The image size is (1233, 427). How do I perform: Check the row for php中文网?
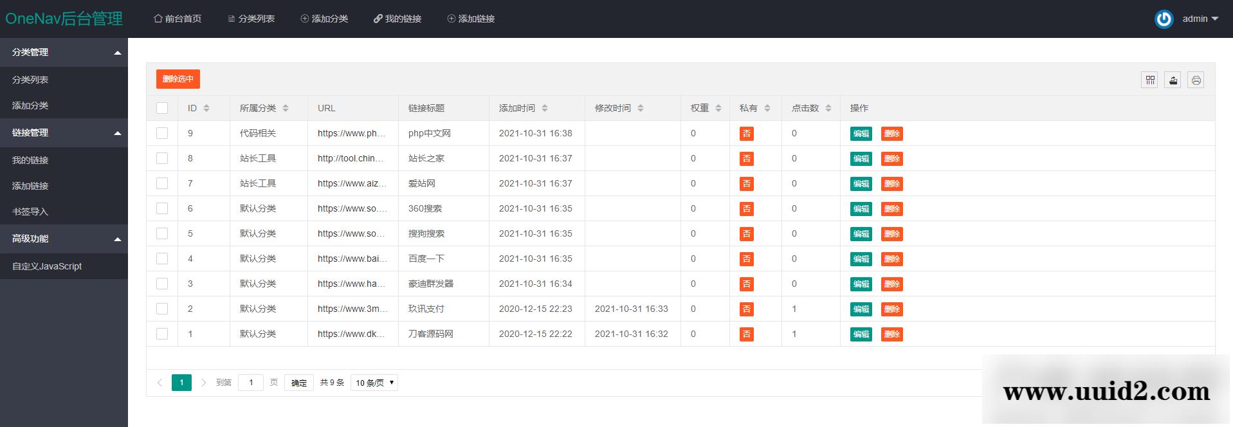(162, 133)
